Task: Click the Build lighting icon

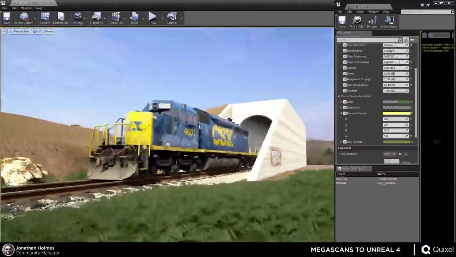Action: point(134,18)
